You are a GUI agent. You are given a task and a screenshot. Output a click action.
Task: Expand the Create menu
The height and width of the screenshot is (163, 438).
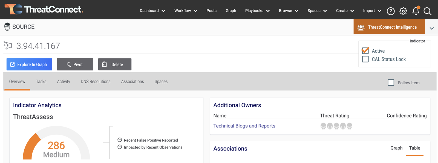click(x=345, y=11)
